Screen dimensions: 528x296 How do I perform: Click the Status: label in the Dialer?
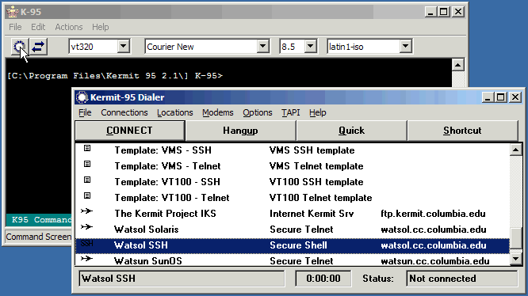point(378,279)
